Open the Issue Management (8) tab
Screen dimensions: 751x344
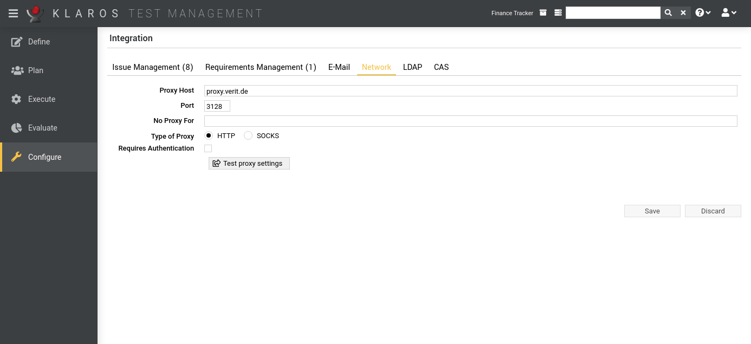pyautogui.click(x=152, y=67)
